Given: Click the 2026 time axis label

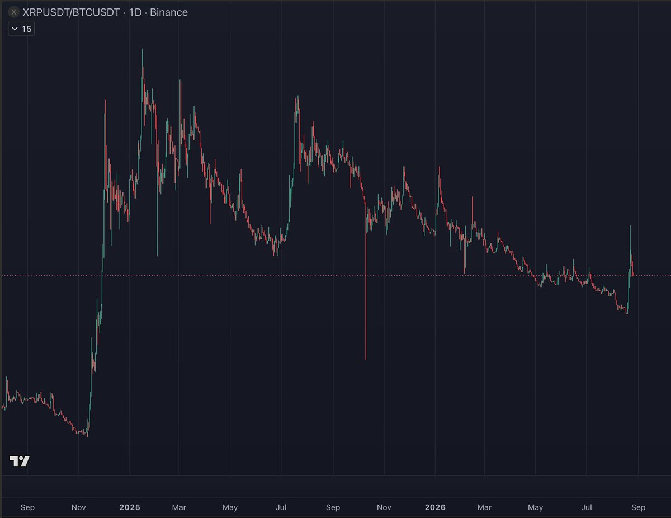Looking at the screenshot, I should 435,507.
